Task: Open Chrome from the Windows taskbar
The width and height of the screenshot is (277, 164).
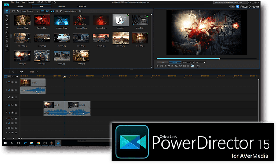Action: 38,143
